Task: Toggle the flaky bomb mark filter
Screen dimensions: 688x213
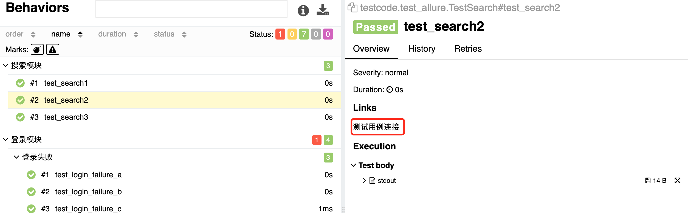Action: (x=37, y=49)
